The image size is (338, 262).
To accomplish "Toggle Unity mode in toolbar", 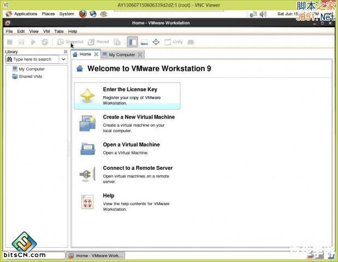I will (x=174, y=41).
